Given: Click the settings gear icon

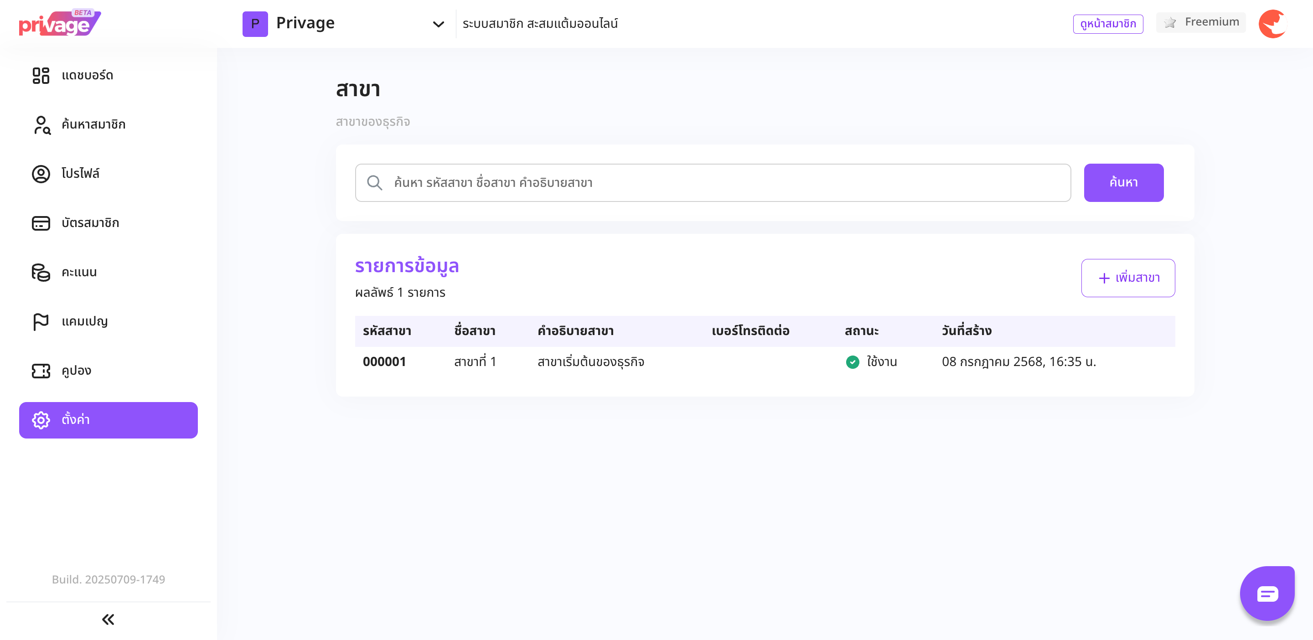Looking at the screenshot, I should click(x=41, y=420).
